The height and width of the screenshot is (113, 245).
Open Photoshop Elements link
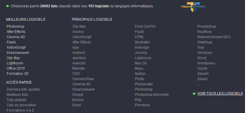(x=152, y=95)
